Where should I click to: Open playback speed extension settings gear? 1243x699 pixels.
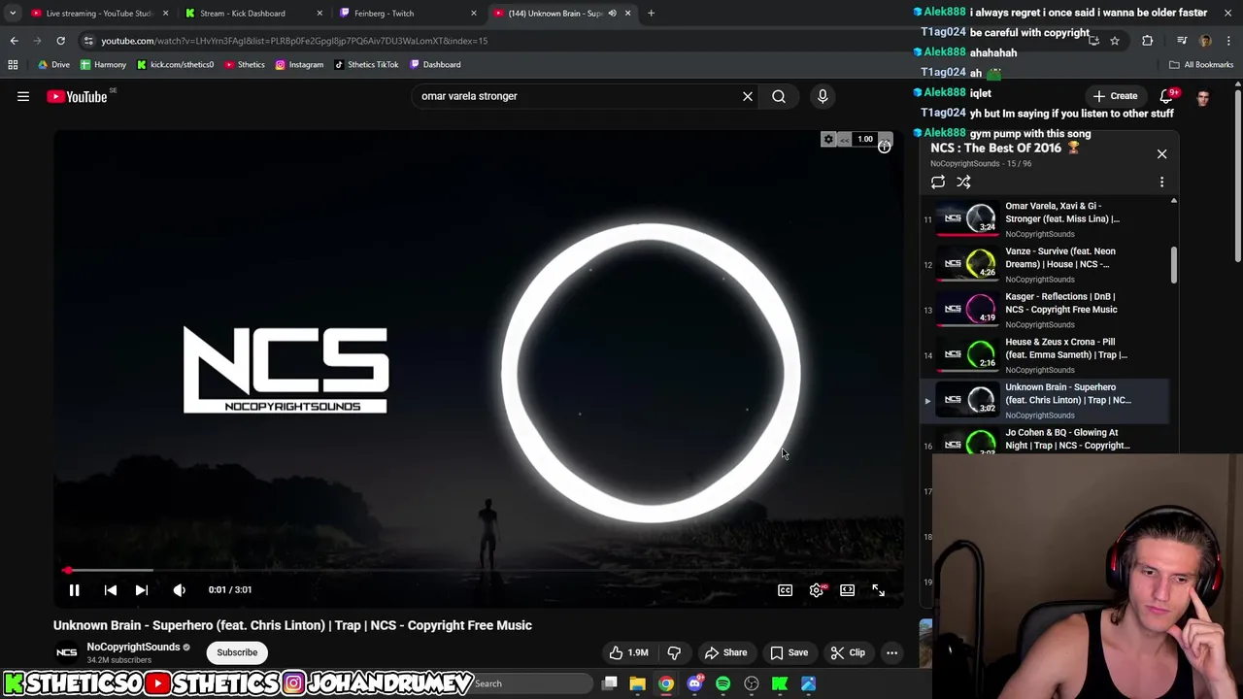[828, 140]
